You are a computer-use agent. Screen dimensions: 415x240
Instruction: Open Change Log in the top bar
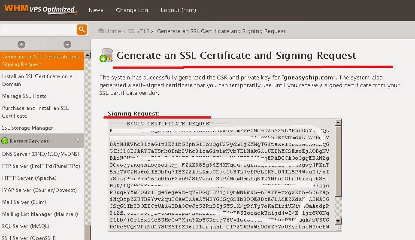[132, 10]
